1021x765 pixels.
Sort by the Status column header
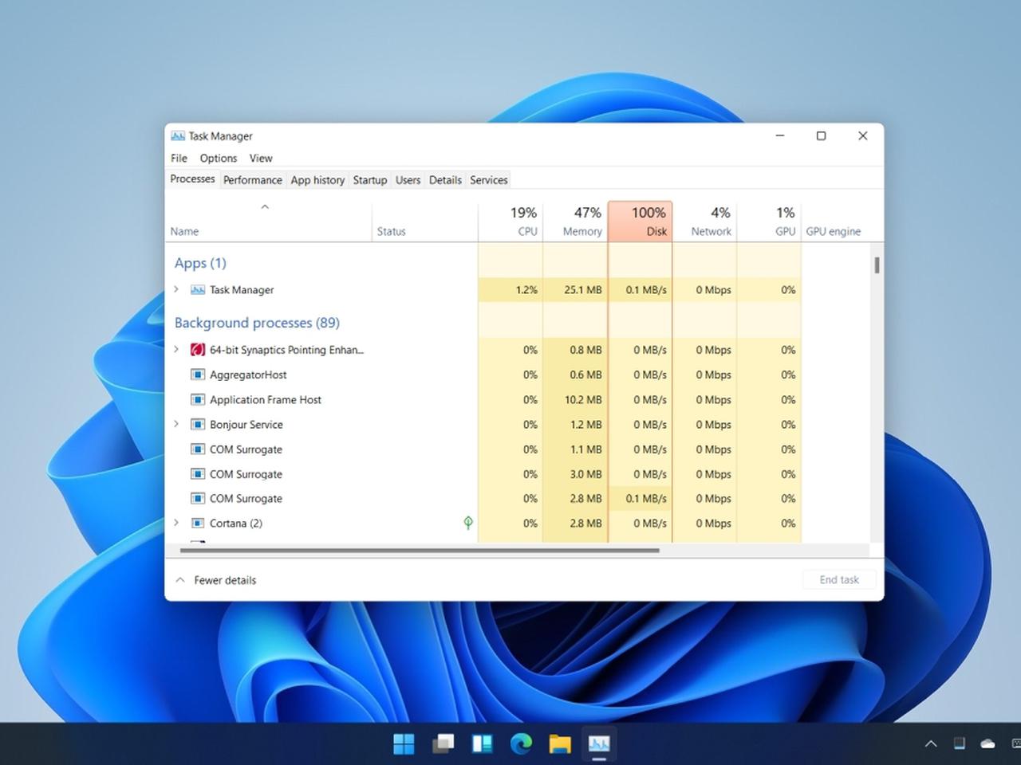[x=424, y=222]
